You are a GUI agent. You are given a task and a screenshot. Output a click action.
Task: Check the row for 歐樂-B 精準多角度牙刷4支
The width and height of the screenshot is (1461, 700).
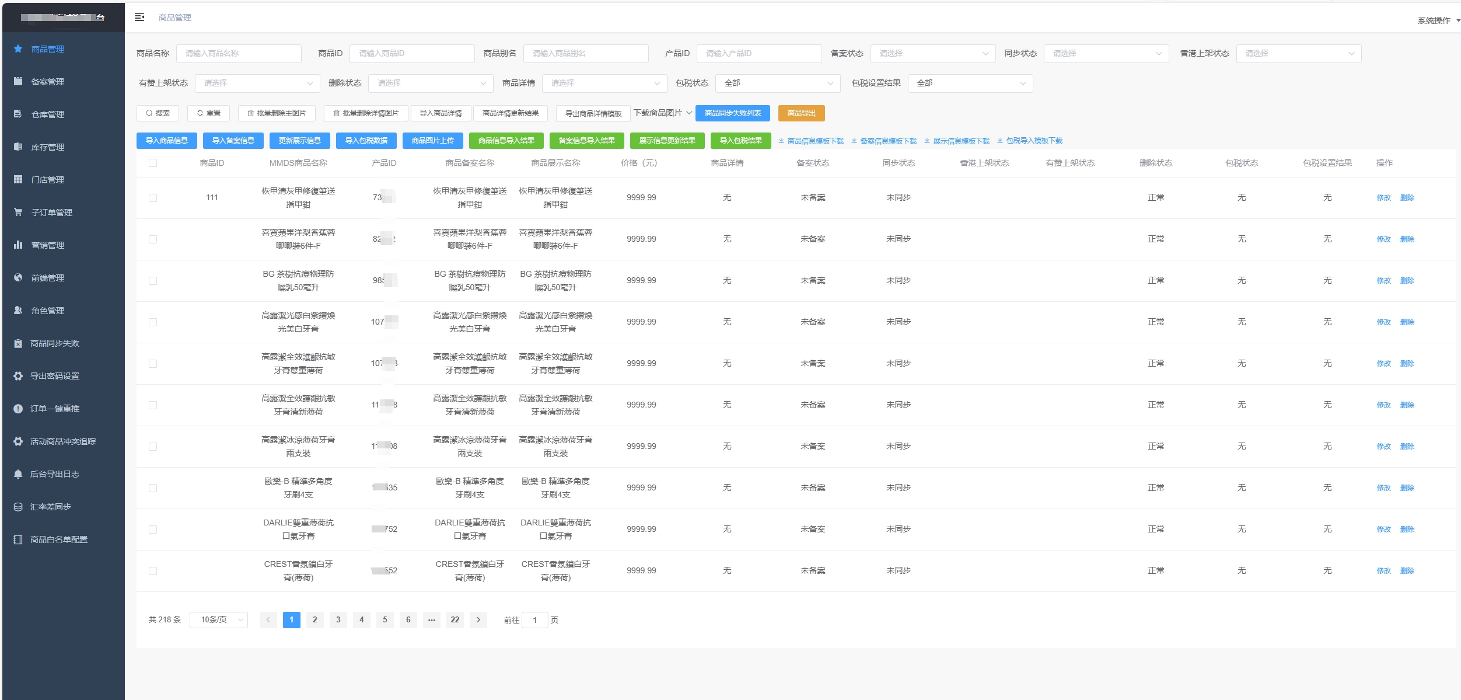[153, 488]
